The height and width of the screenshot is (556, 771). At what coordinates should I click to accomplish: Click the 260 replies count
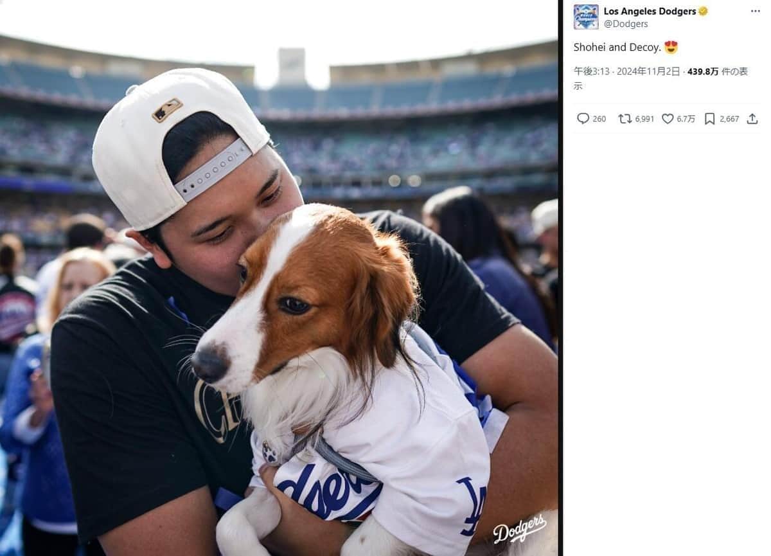599,119
